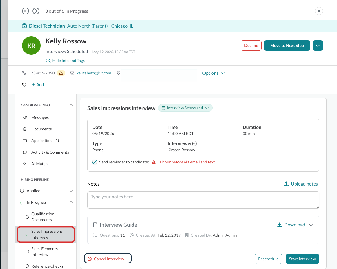Open dropdown next to Move to Next Step
Image resolution: width=337 pixels, height=269 pixels.
click(318, 46)
